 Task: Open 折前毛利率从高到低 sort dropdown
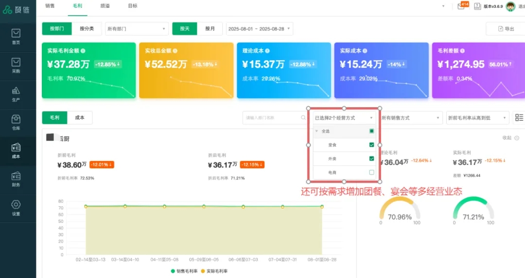tap(477, 117)
